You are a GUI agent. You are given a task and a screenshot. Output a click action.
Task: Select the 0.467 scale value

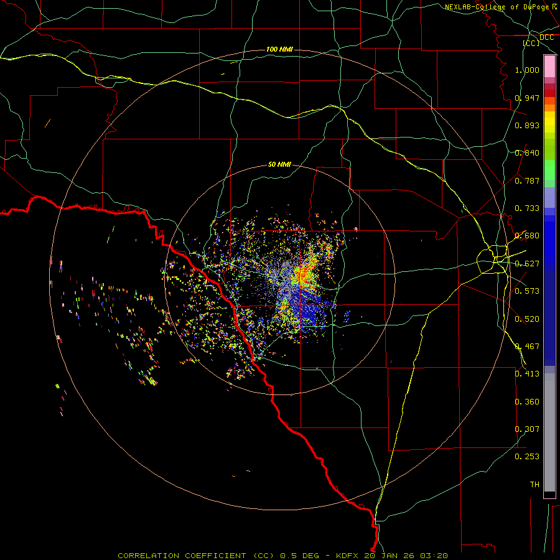point(527,347)
